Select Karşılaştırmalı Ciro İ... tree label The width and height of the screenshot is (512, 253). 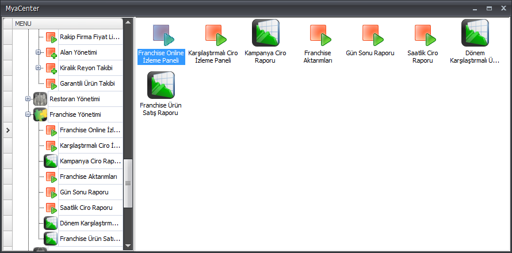click(90, 145)
